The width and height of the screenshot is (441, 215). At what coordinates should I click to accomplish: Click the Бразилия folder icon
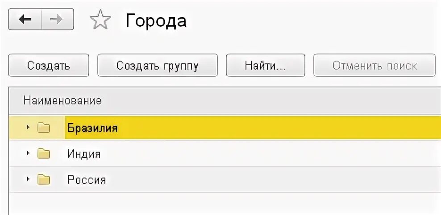(x=44, y=128)
